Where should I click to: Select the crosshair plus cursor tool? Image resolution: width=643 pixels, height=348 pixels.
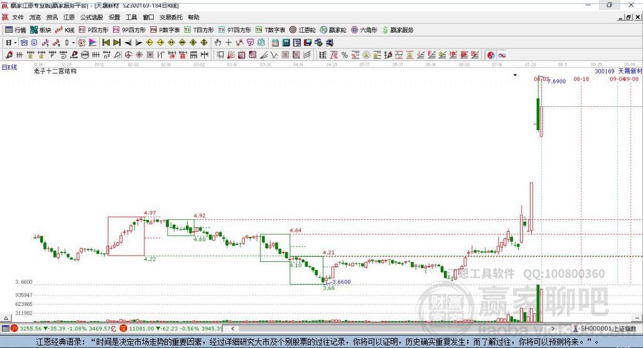(229, 43)
